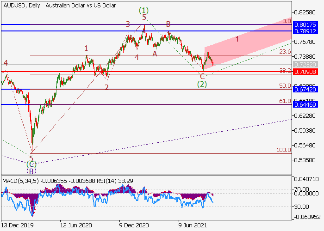324x231 pixels.
Task: Select the blue 0.64469 price level label
Action: pos(305,104)
